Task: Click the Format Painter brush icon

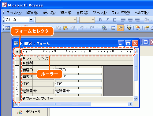Action: tap(73, 28)
